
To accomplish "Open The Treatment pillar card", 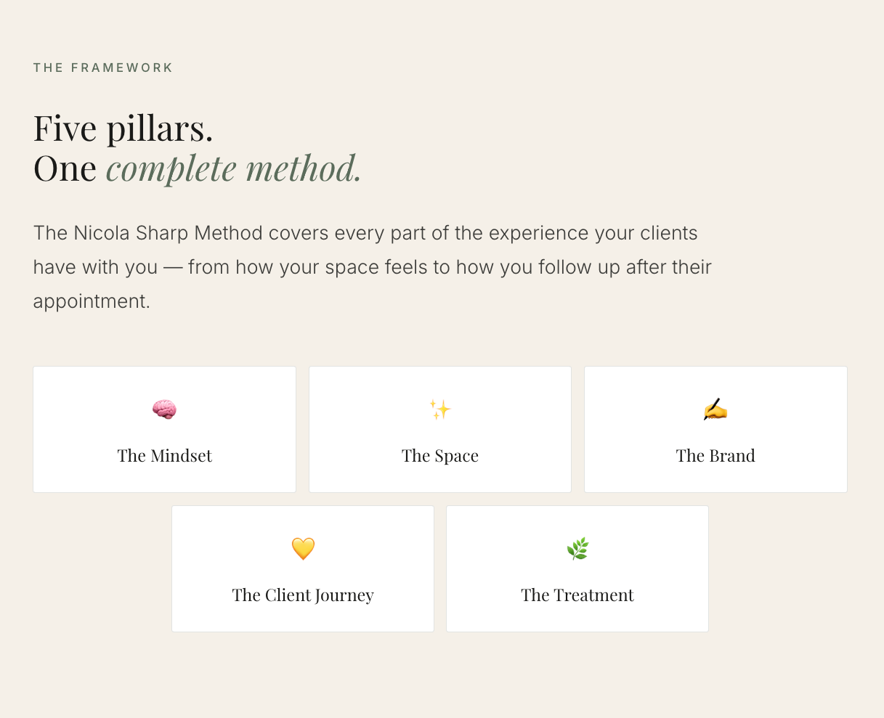I will click(577, 569).
